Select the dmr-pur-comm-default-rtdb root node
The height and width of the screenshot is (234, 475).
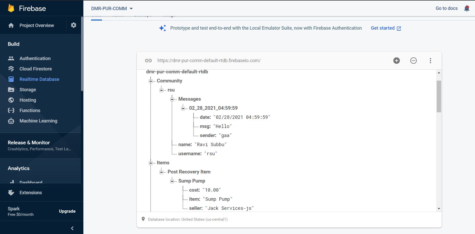(177, 72)
